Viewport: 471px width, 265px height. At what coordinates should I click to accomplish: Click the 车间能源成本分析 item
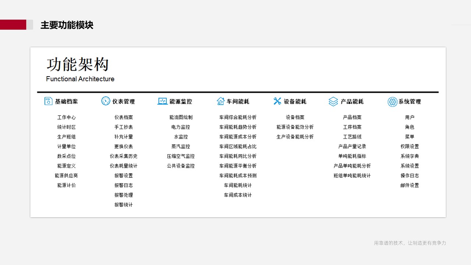pos(238,137)
